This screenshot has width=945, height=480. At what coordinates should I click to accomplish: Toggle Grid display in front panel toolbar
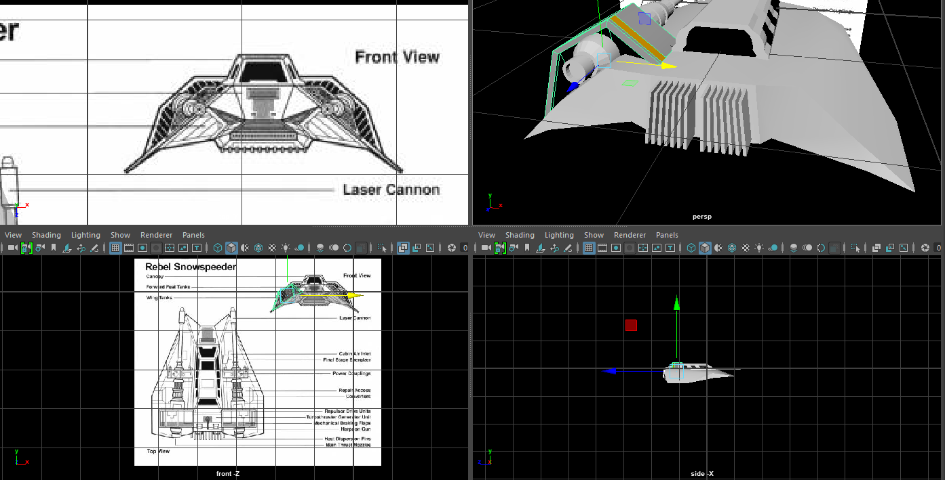point(115,248)
